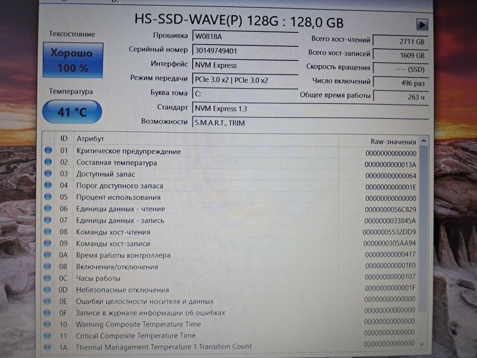Click the attribute list scrollbar thumb
Screen dimensions: 477x358
click(x=422, y=229)
